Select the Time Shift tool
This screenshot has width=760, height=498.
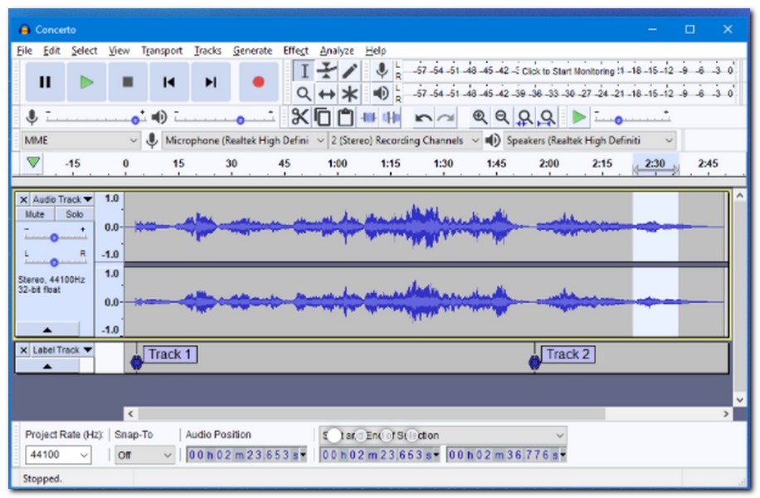(x=326, y=94)
